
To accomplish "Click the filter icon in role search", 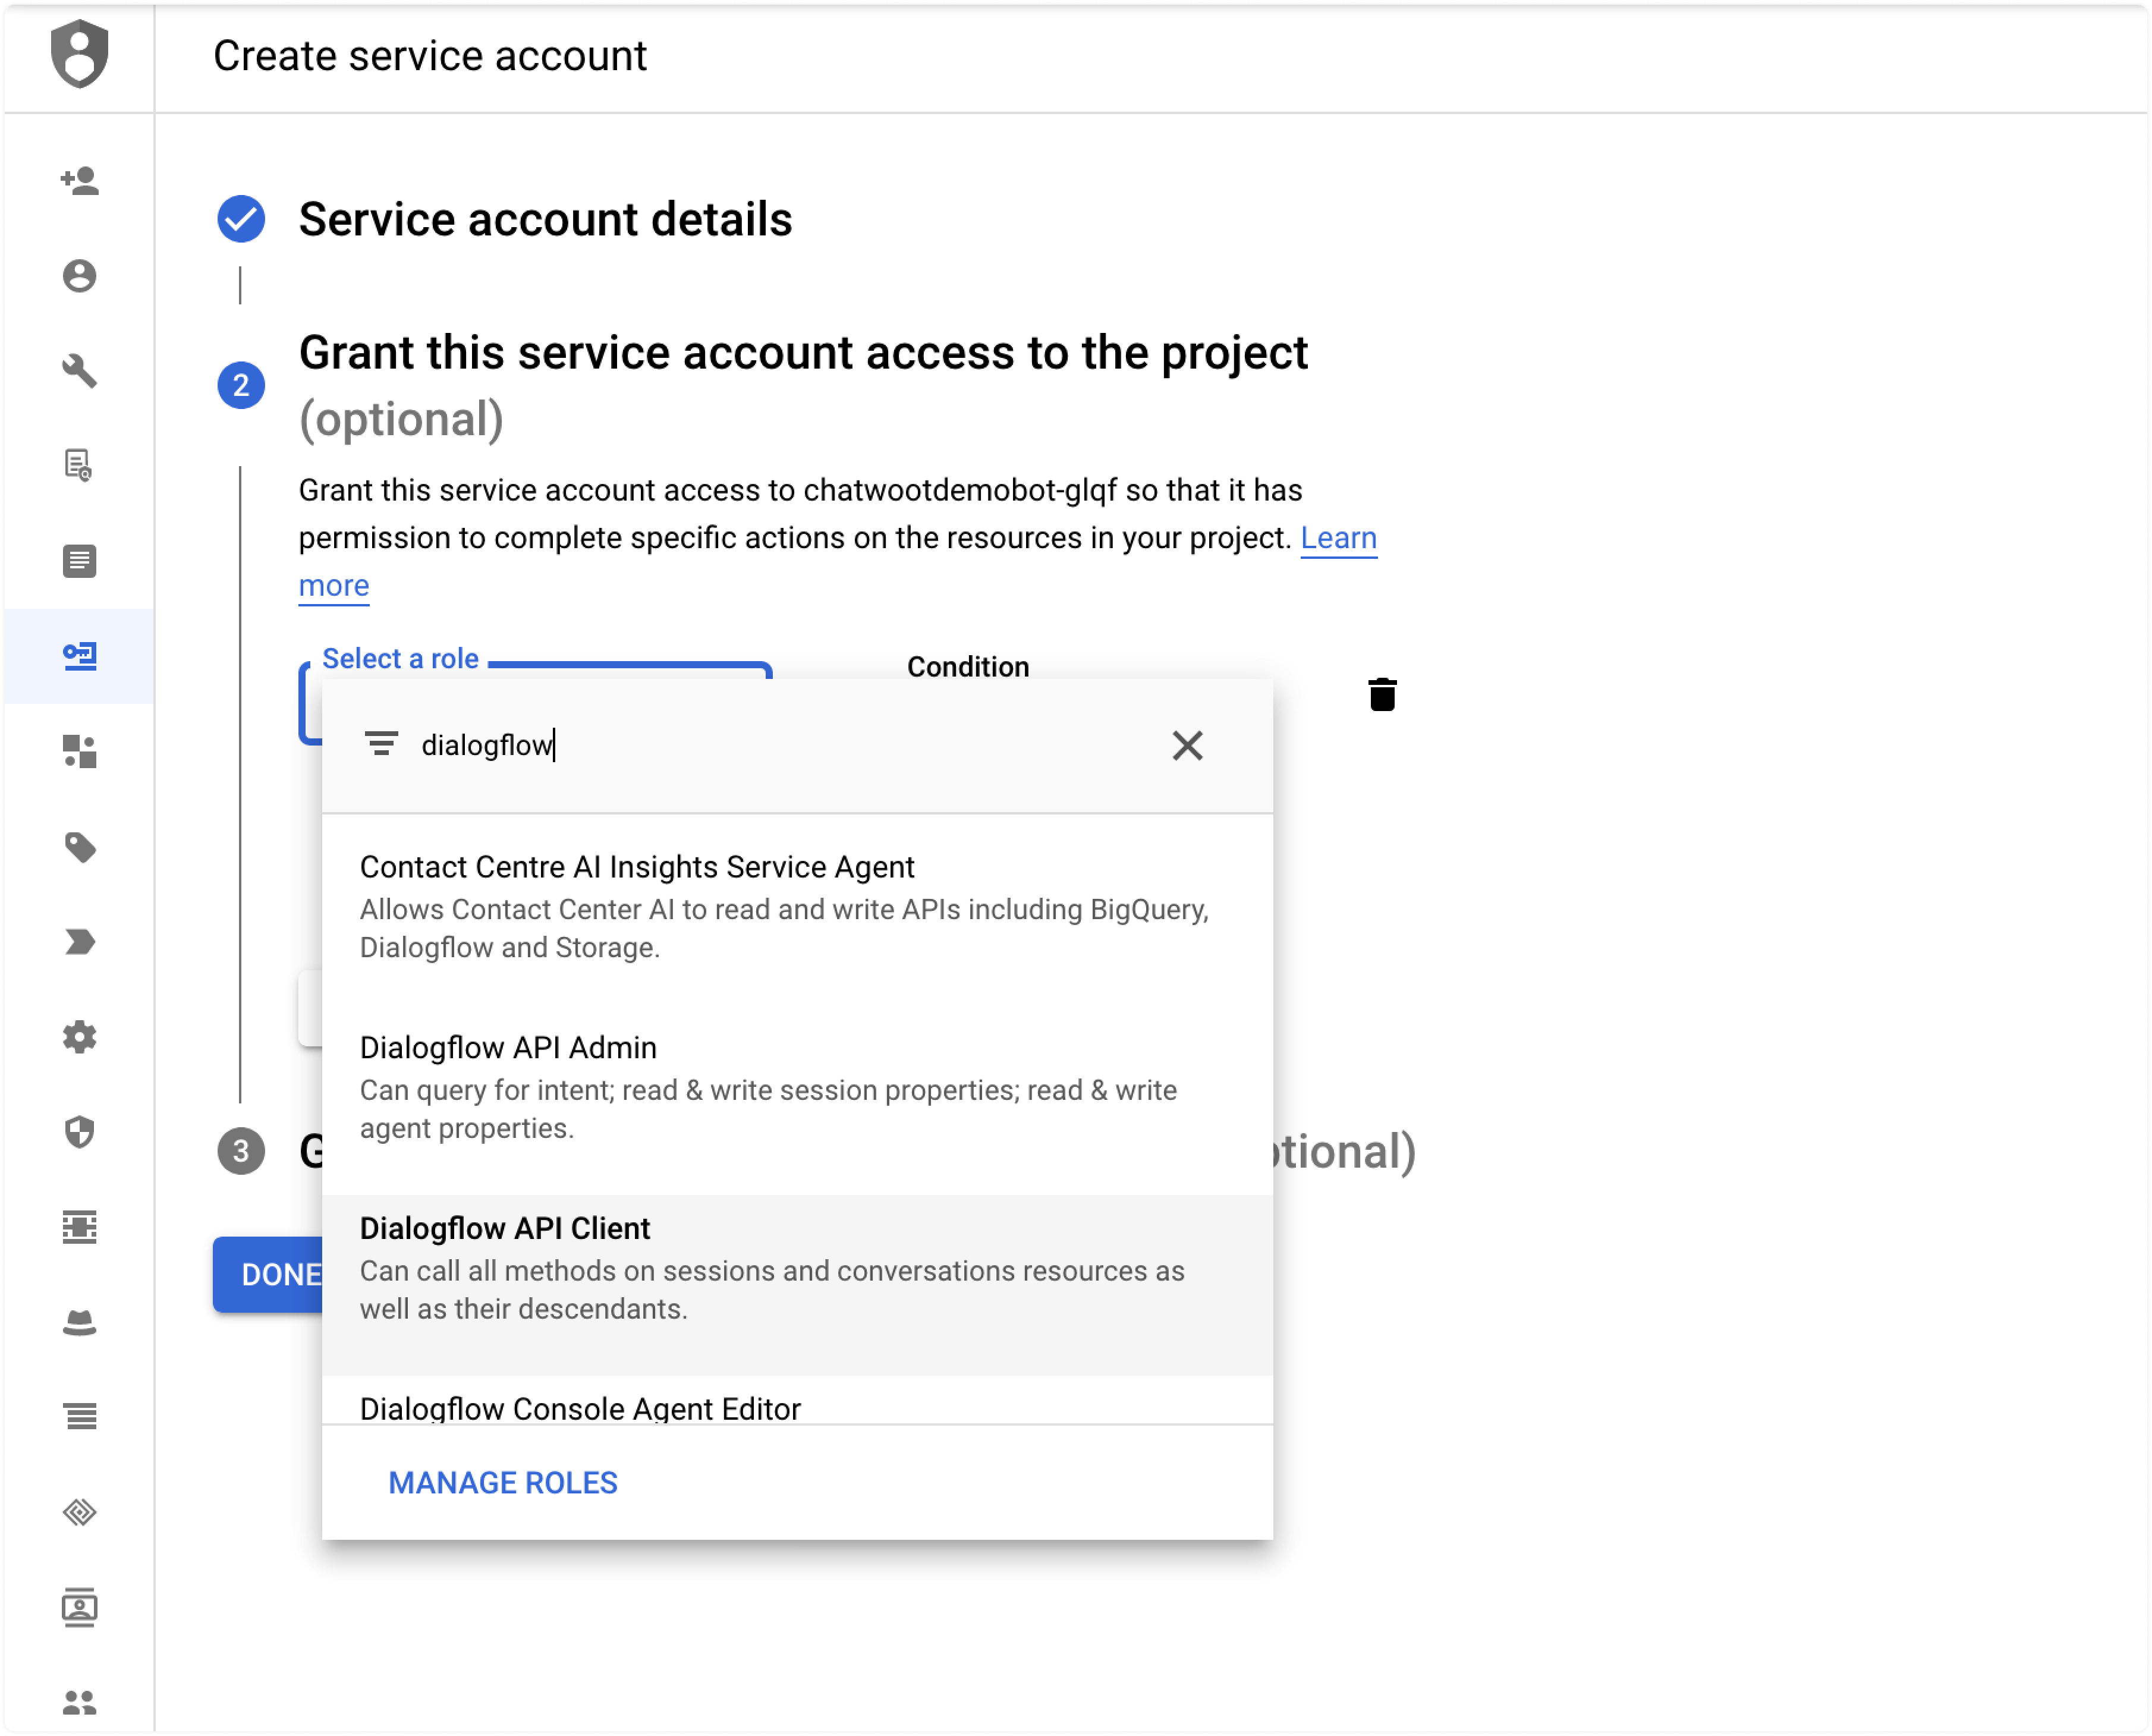I will pos(381,745).
